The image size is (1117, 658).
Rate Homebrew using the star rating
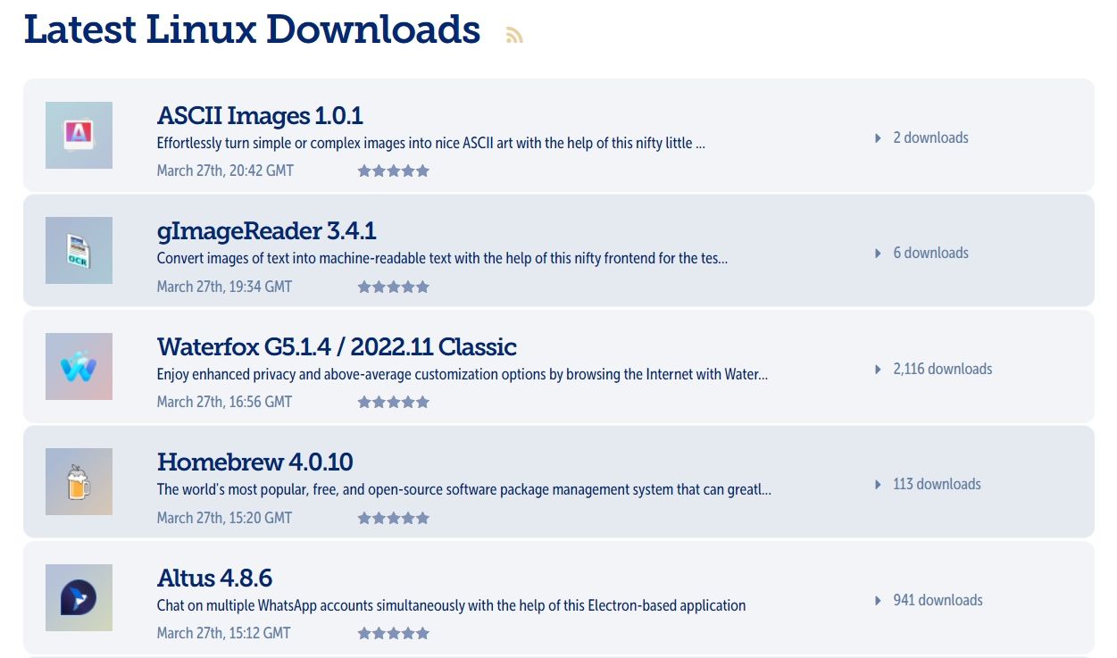pos(394,518)
